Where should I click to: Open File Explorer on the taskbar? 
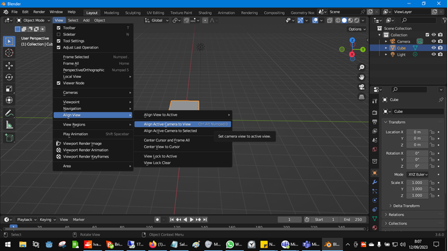pos(23,245)
